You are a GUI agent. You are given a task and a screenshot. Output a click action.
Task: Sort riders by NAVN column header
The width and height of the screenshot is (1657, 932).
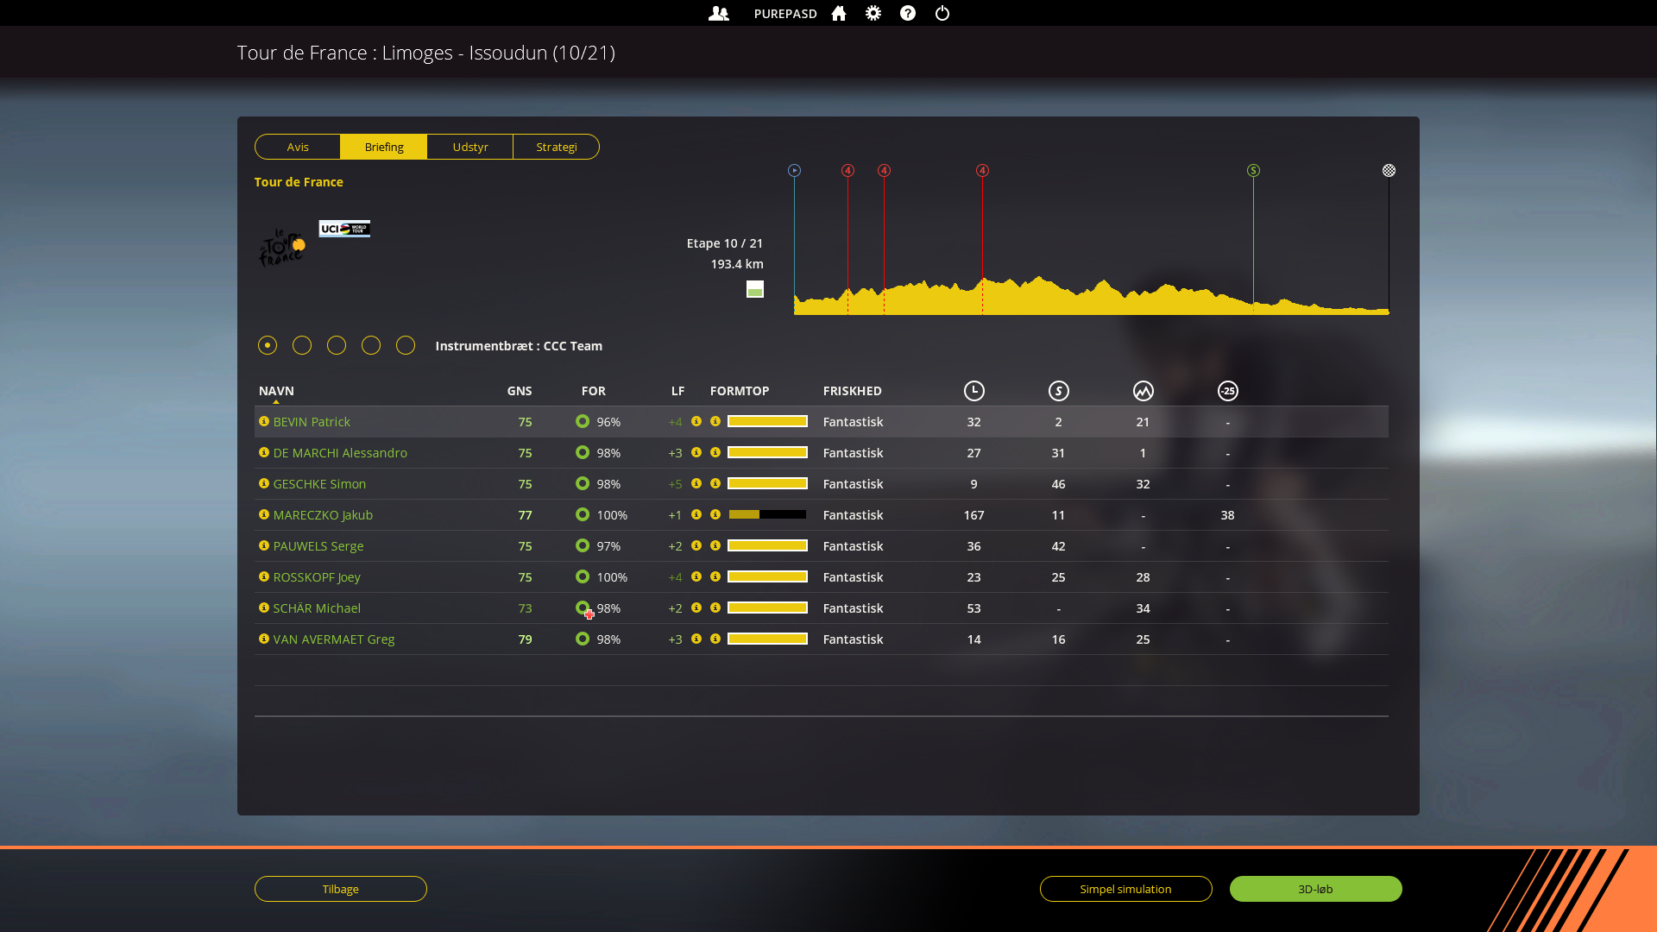click(x=276, y=391)
